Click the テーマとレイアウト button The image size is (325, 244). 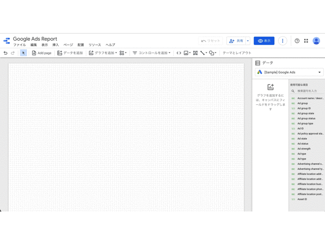point(237,53)
